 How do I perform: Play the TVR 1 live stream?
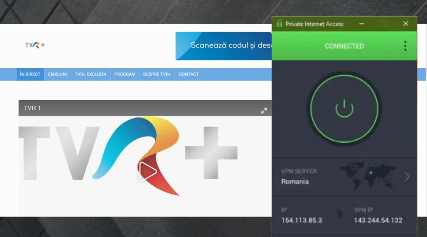148,172
